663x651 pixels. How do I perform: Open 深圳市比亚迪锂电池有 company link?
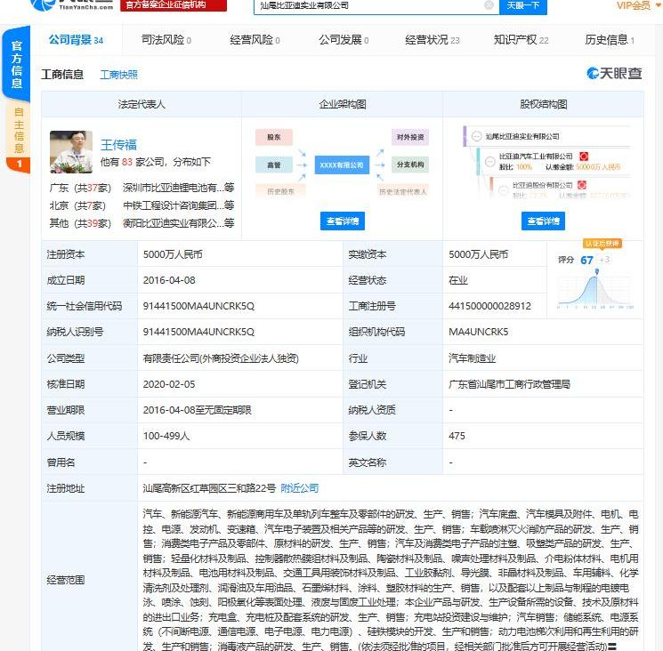coord(178,188)
